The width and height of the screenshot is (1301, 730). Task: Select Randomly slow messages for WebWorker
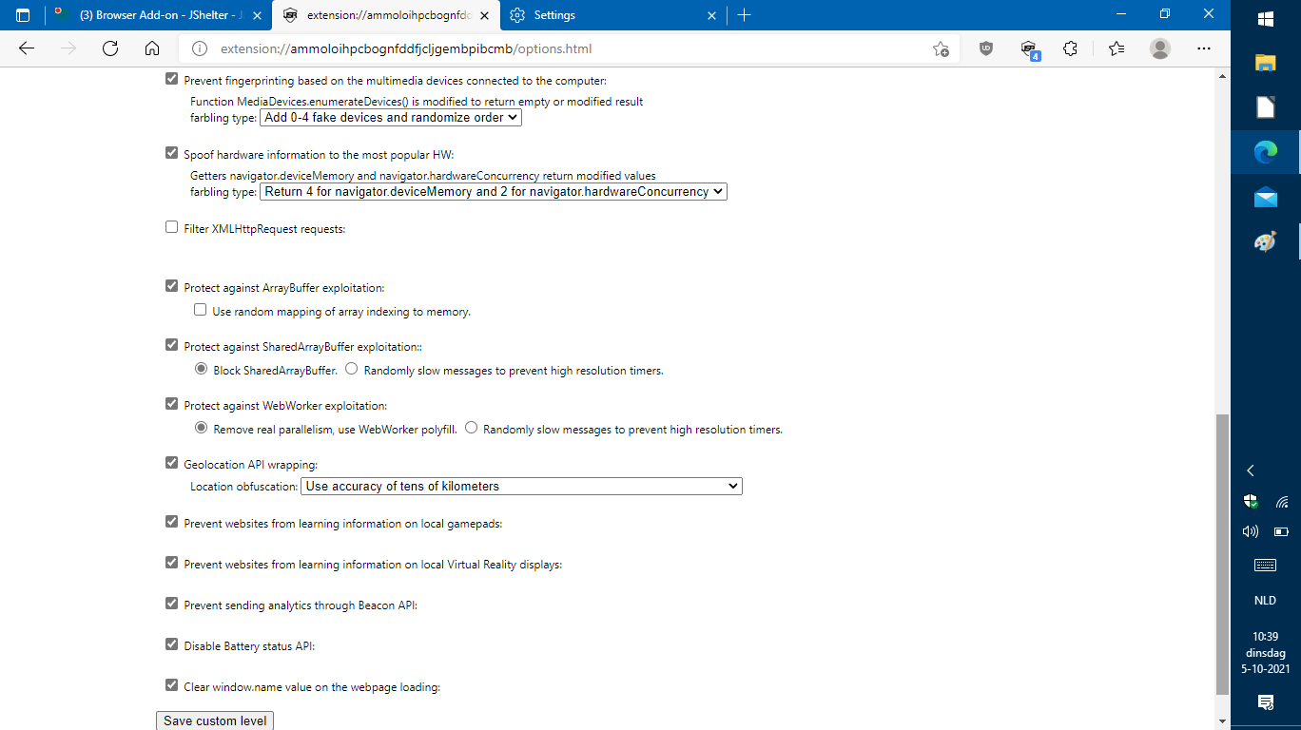coord(471,428)
